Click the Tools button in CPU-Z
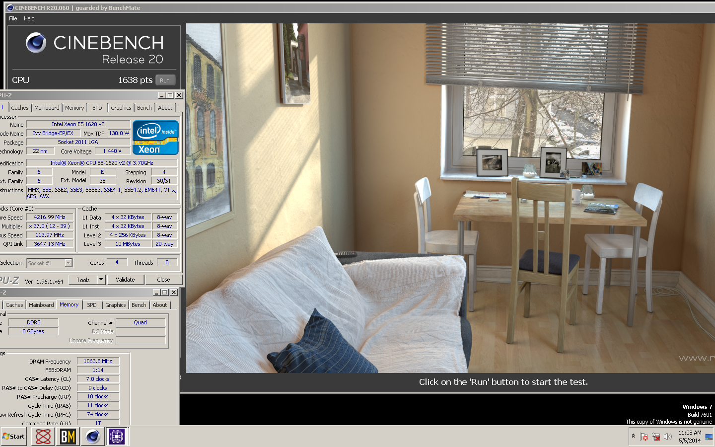 83,280
